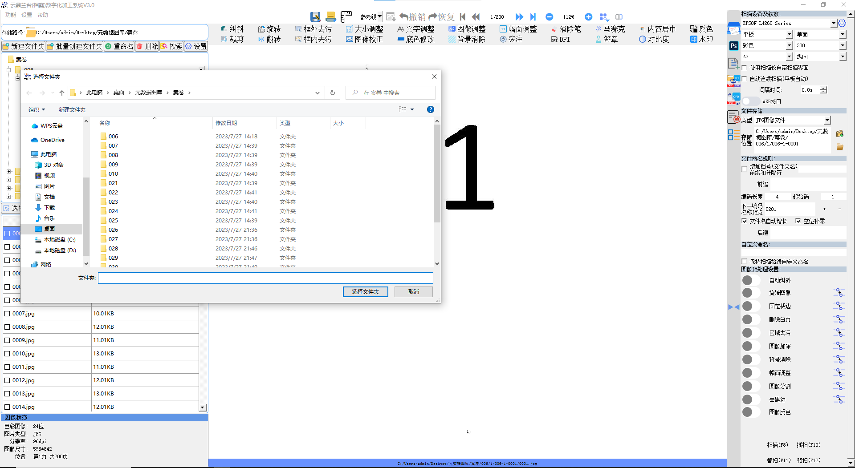Enable 使用扫描仪自带扫描界面 checkbox
The width and height of the screenshot is (855, 468).
pyautogui.click(x=744, y=68)
